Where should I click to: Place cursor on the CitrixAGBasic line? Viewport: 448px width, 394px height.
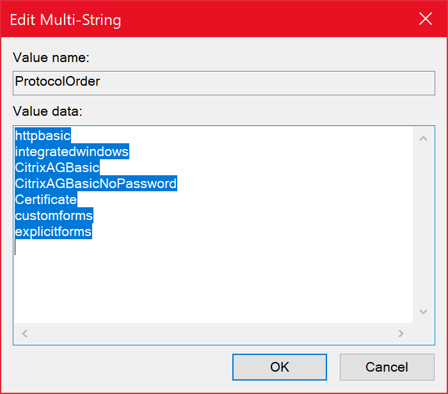(x=57, y=168)
